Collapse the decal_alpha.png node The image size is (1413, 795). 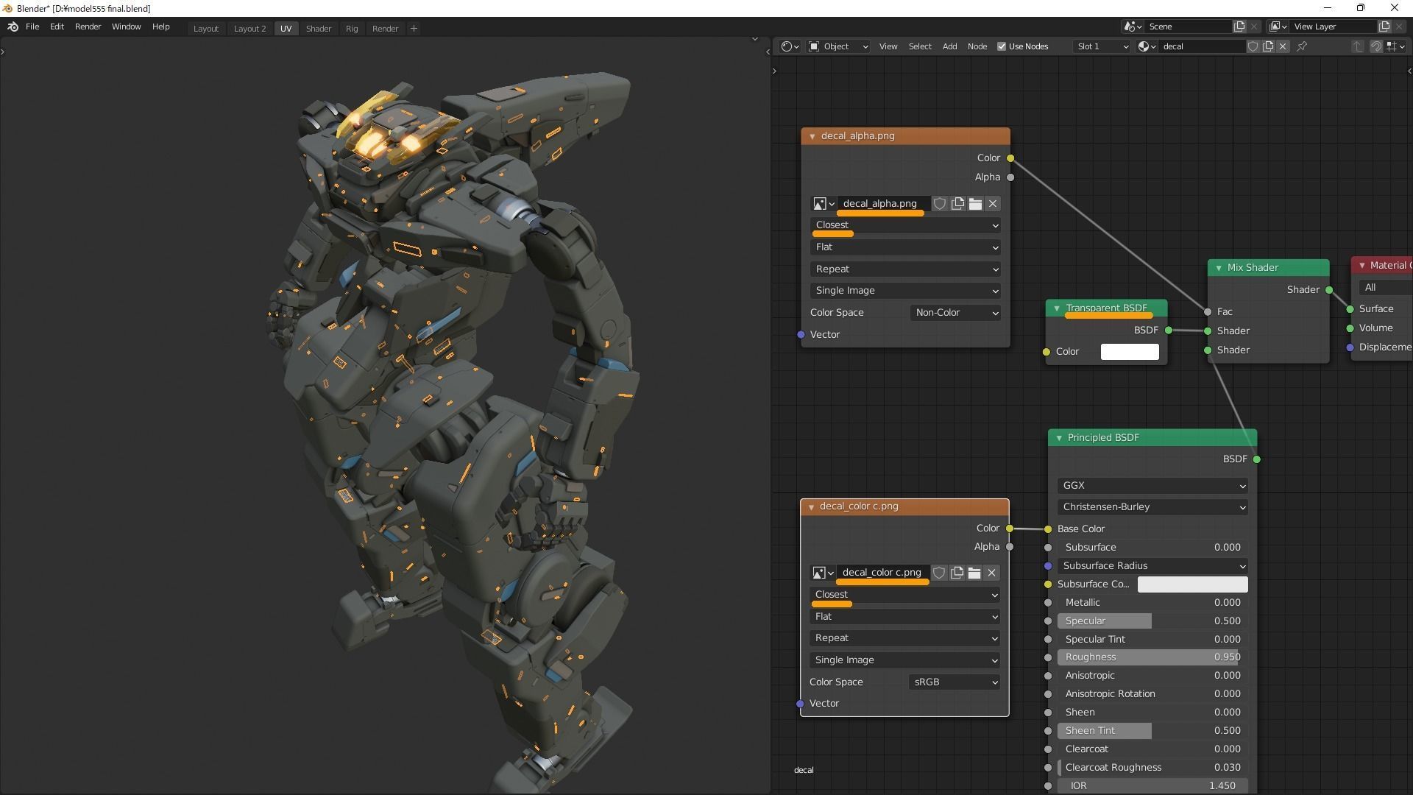[812, 136]
